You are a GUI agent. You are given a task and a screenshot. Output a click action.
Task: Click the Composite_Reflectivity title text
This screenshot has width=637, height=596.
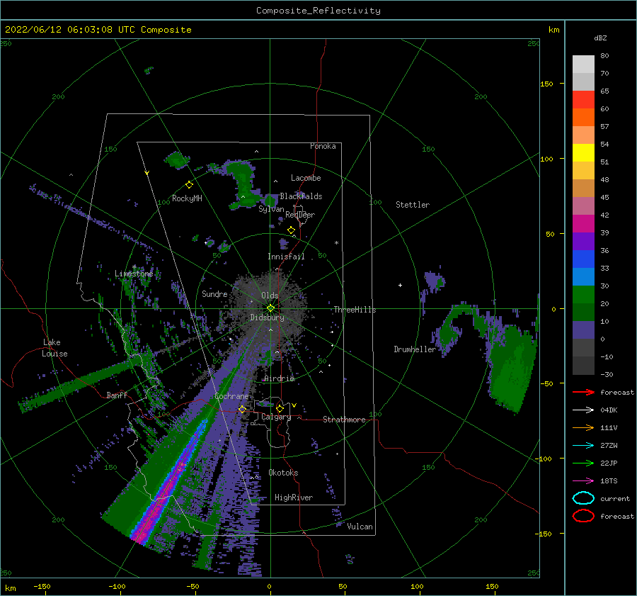(318, 11)
